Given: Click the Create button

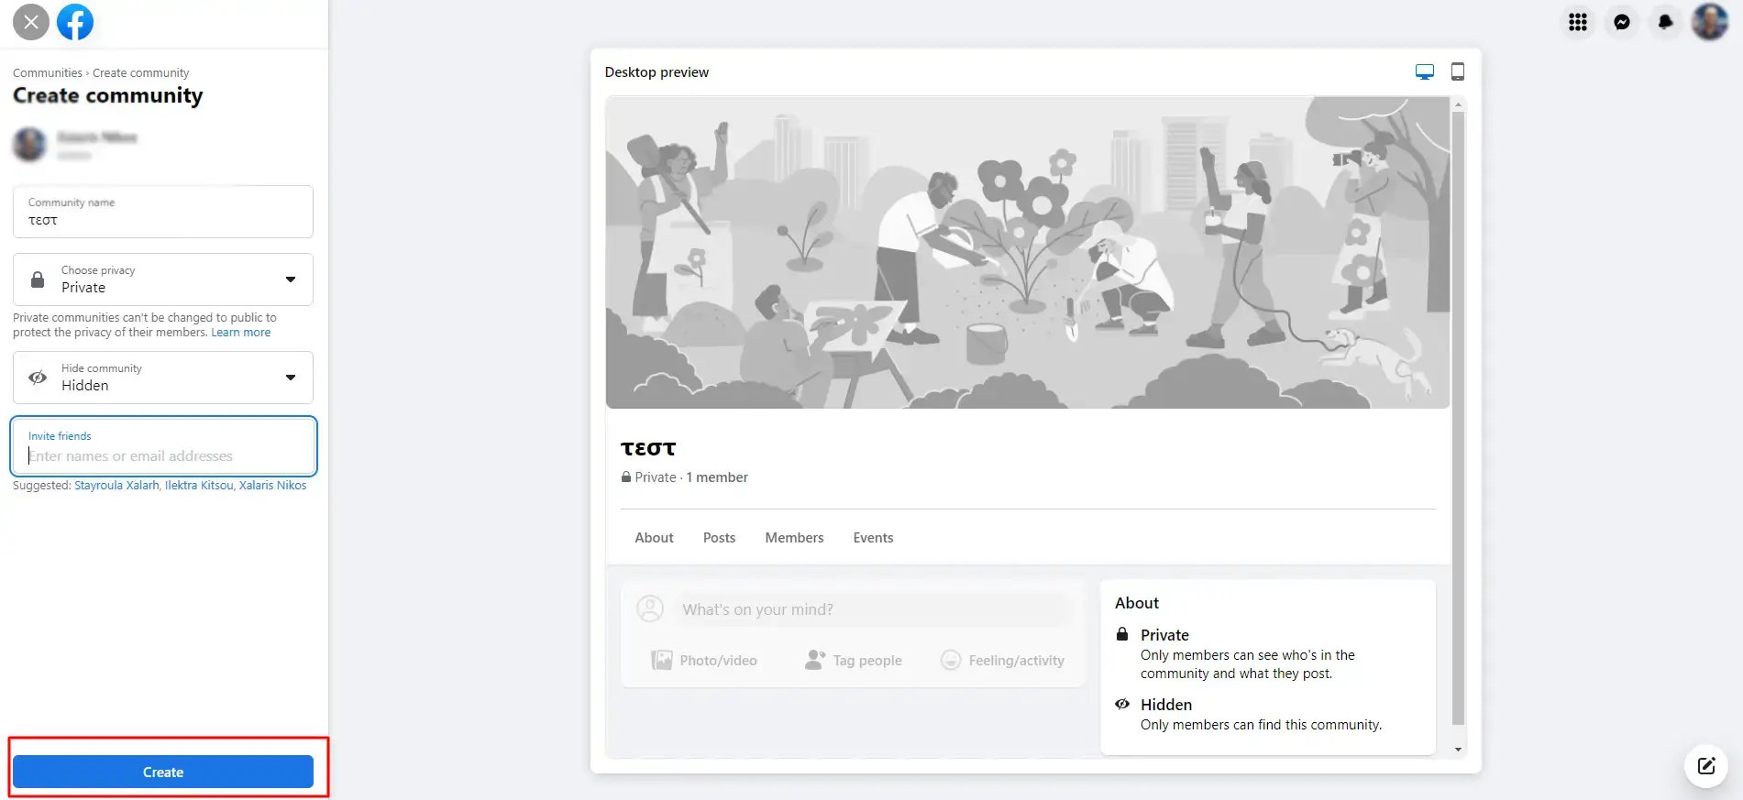Looking at the screenshot, I should point(163,772).
